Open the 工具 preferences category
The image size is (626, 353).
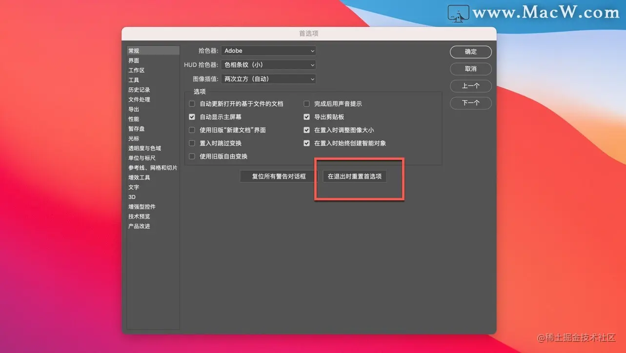pos(153,80)
